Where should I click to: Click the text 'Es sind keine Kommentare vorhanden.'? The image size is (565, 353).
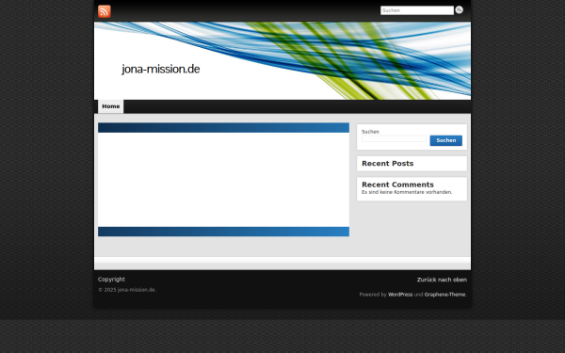pos(407,192)
